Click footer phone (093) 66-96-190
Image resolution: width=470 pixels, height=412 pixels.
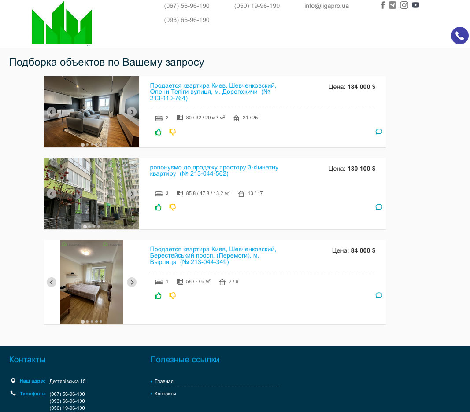point(67,401)
